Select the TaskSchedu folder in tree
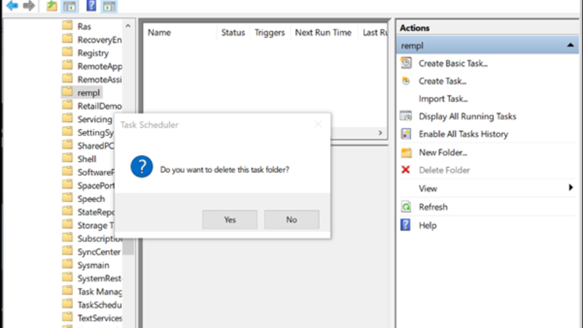 coord(100,305)
